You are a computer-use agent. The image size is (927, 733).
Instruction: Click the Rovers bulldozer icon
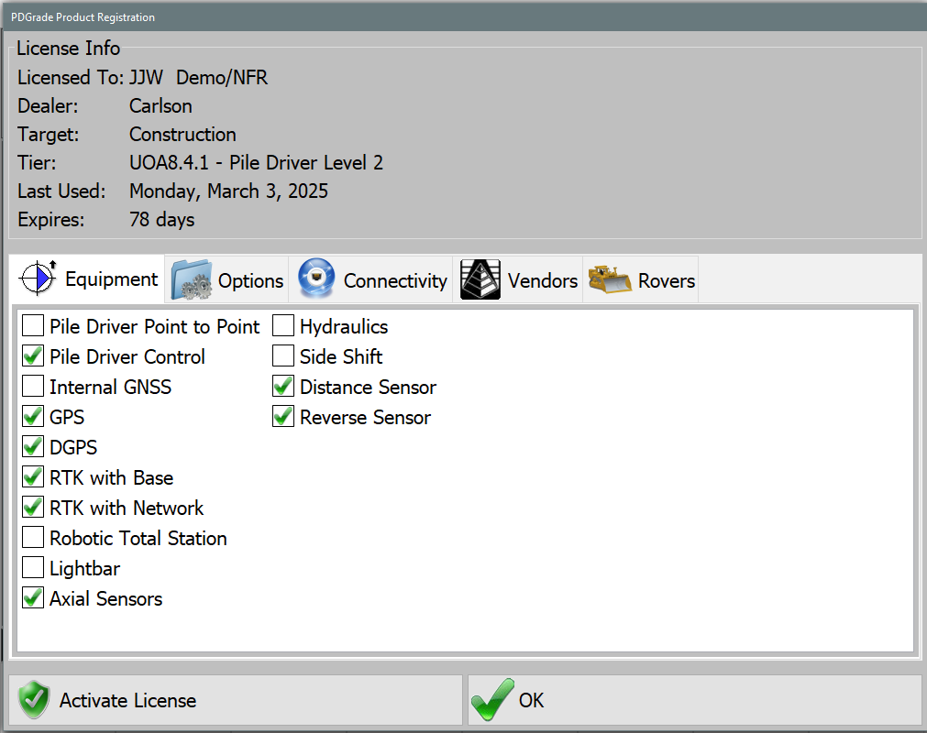[610, 279]
